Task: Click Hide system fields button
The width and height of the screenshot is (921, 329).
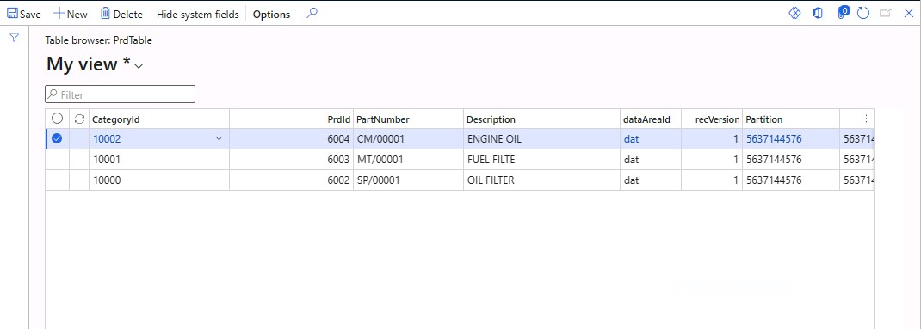Action: point(197,14)
